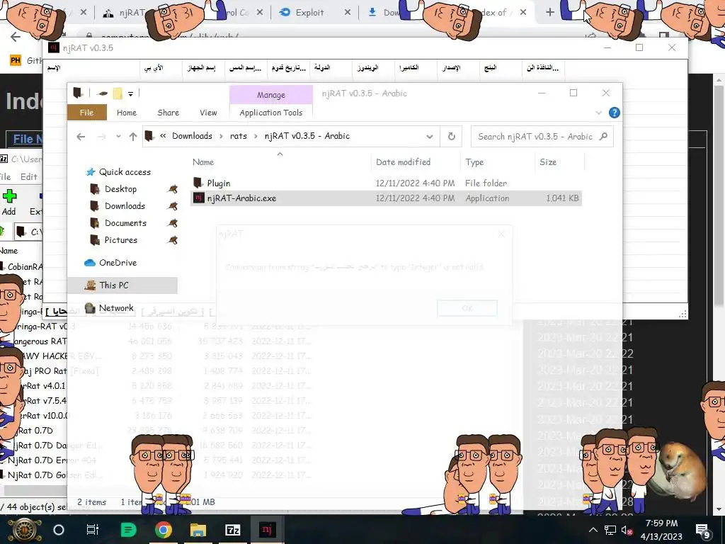The width and height of the screenshot is (725, 544).
Task: Open the recent locations dropdown arrow
Action: point(118,137)
